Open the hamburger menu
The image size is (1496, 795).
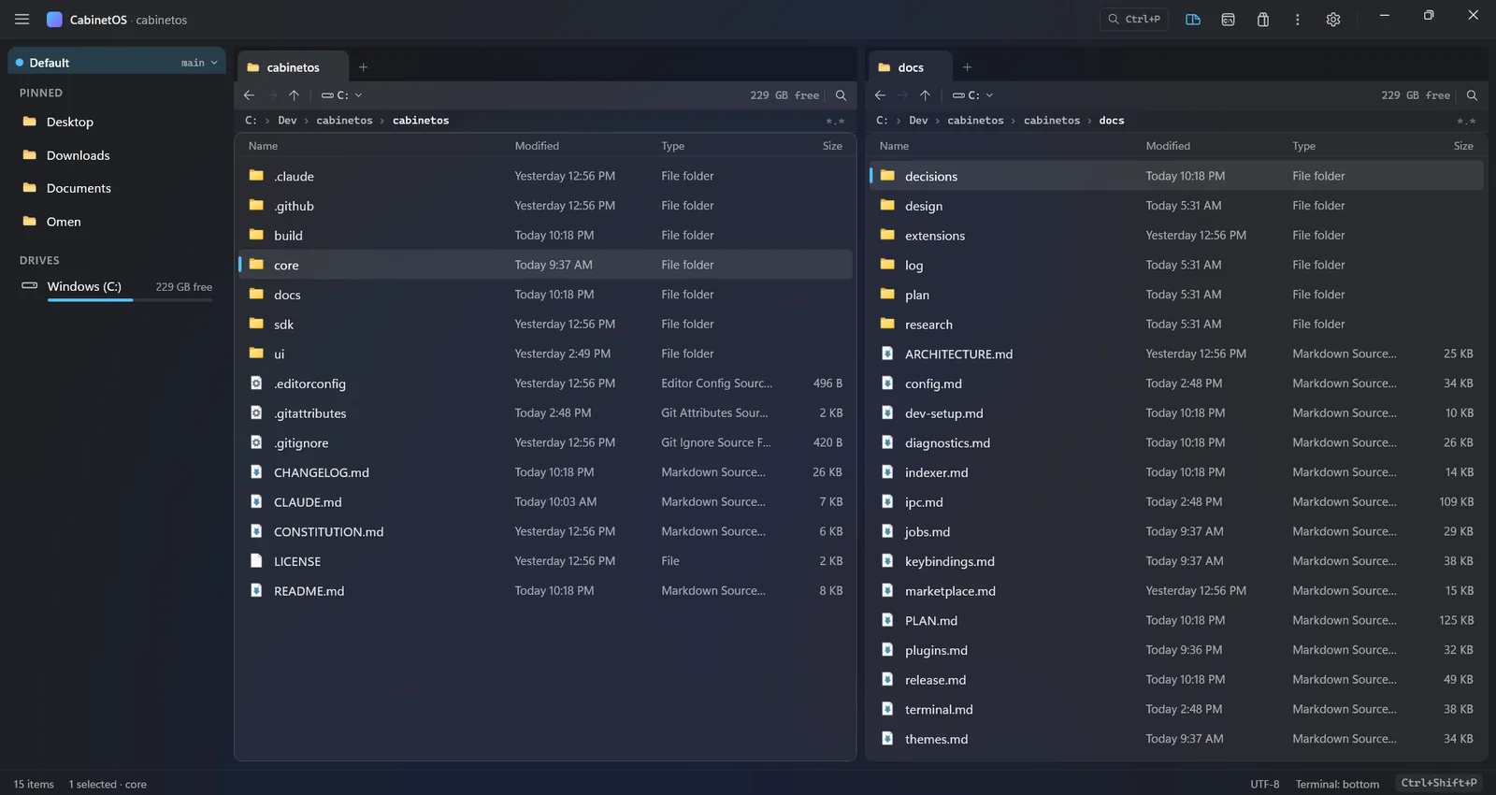22,19
